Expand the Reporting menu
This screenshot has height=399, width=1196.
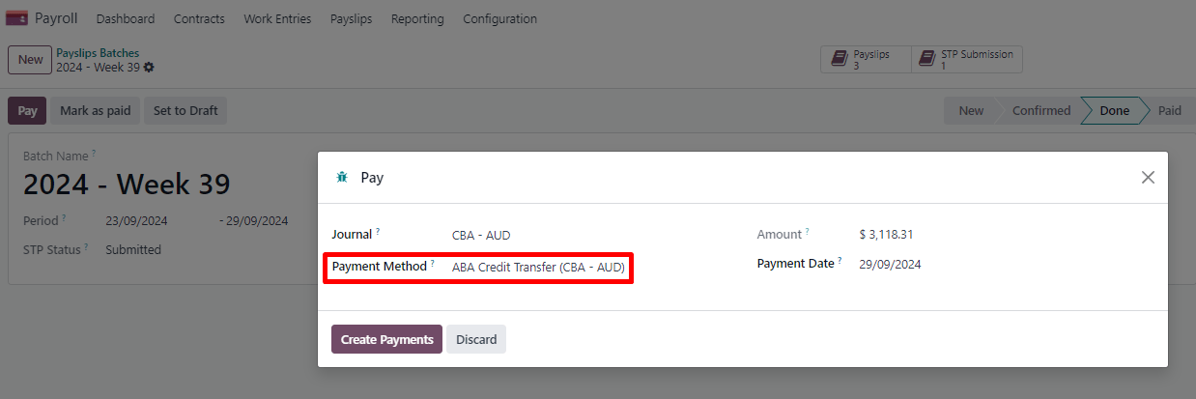(417, 18)
